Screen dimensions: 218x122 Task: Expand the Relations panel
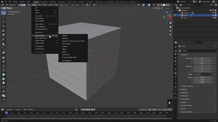click(x=184, y=89)
